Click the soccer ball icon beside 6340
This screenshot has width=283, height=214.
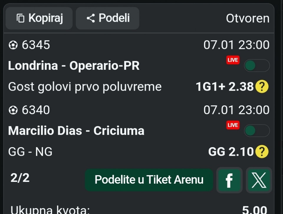[13, 110]
